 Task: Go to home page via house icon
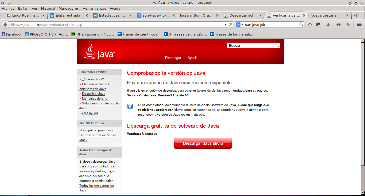click(x=339, y=25)
